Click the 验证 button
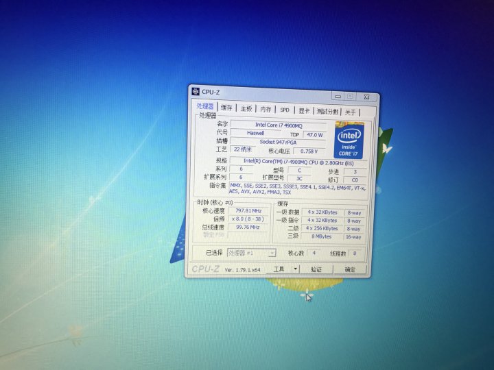494x370 pixels. (x=316, y=269)
